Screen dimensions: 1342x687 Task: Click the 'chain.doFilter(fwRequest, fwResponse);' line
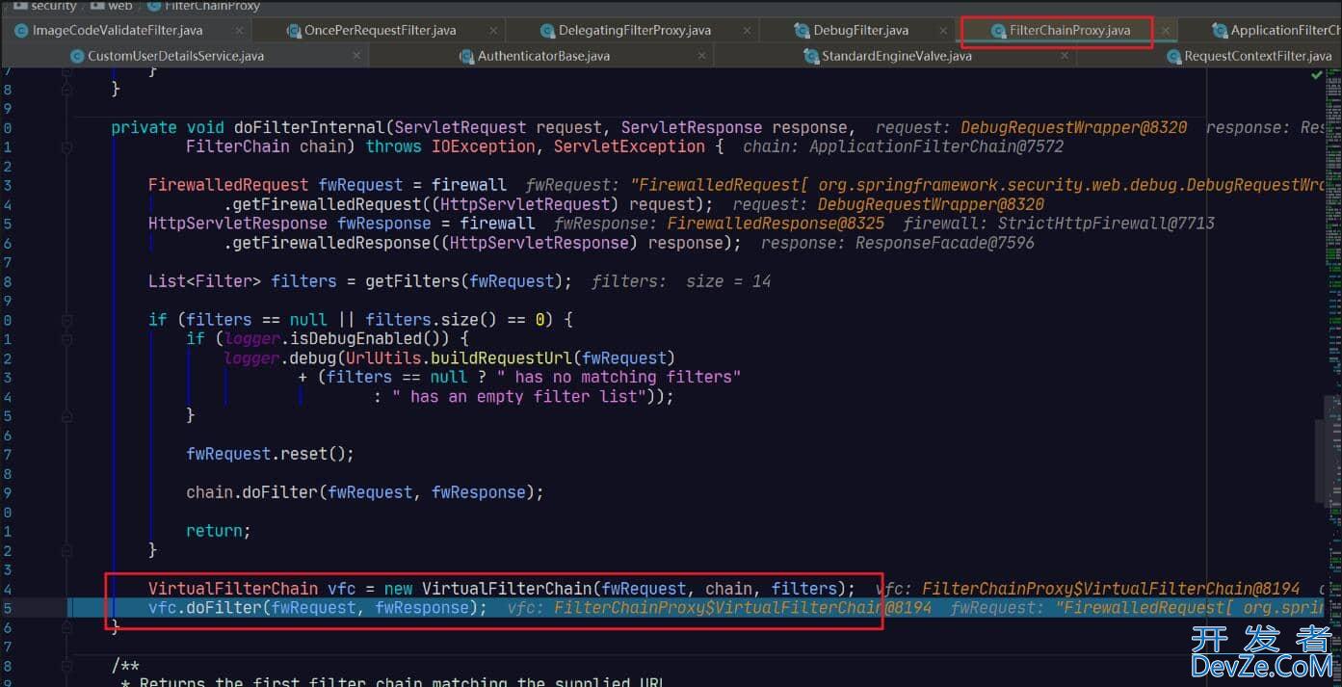coord(365,492)
